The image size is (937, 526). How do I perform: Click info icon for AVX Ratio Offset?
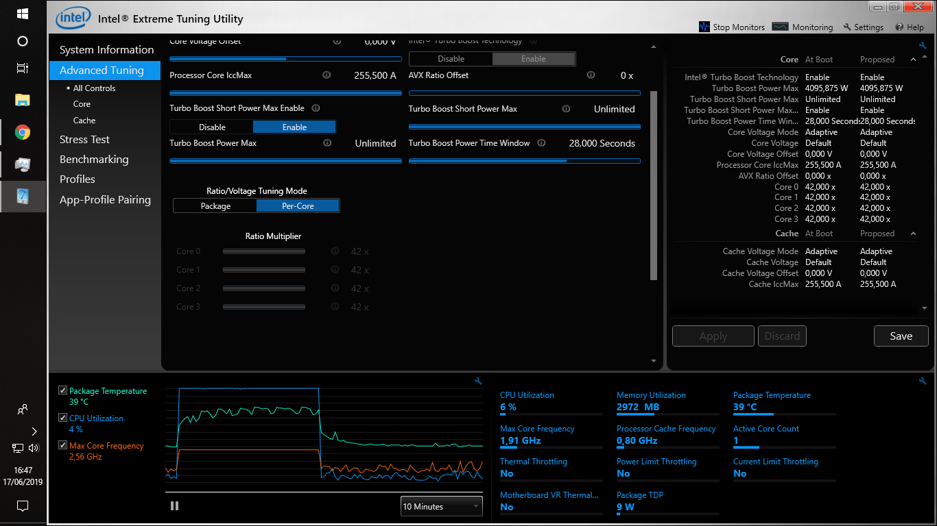(x=591, y=75)
